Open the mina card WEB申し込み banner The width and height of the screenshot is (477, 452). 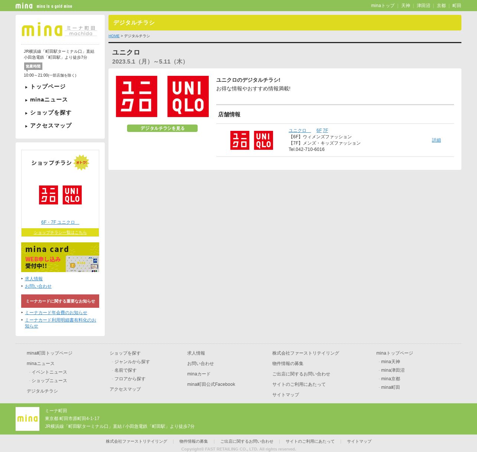point(60,257)
